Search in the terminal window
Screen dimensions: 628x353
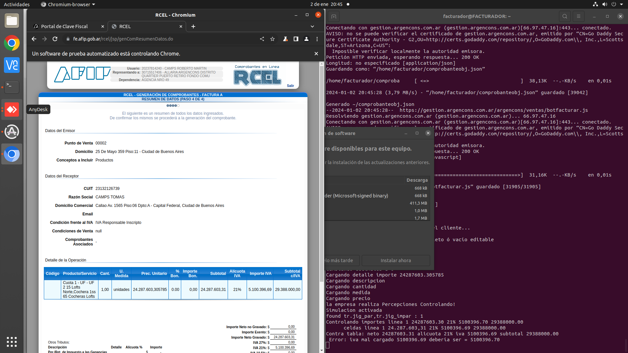point(565,16)
